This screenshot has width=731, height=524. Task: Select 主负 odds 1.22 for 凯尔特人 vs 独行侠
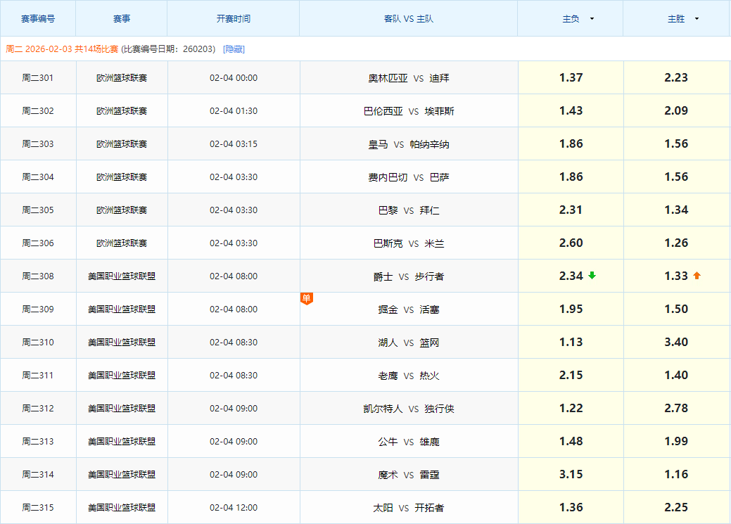571,409
